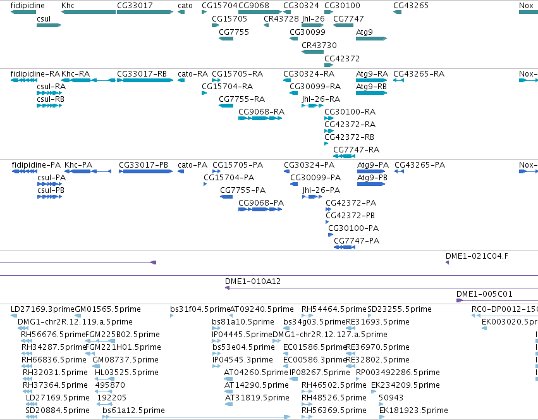Screen dimensions: 538x420
Task: Select the CG9068-RA transcript label
Action: (262, 112)
